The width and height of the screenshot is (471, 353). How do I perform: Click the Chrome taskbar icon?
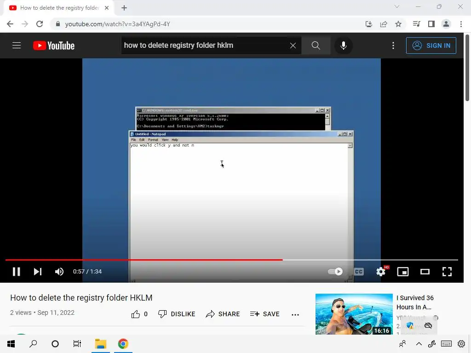tap(123, 344)
